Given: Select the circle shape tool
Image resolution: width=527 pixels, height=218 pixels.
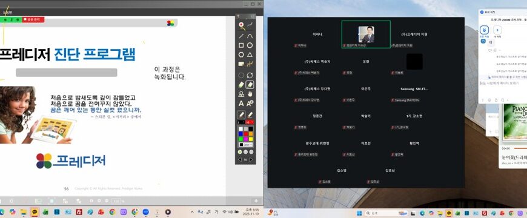Looking at the screenshot, I should pos(250,45).
